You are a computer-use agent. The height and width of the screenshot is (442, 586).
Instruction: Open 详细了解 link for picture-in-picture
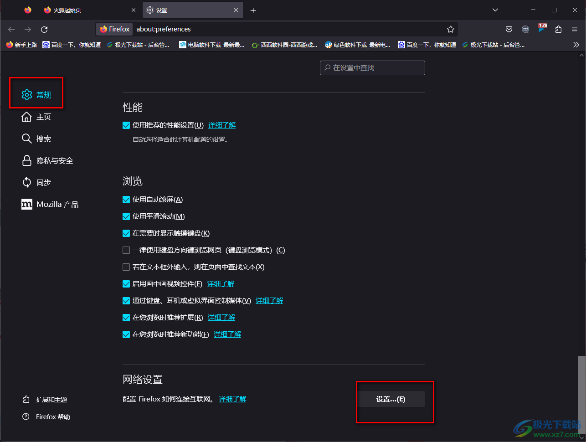click(221, 284)
